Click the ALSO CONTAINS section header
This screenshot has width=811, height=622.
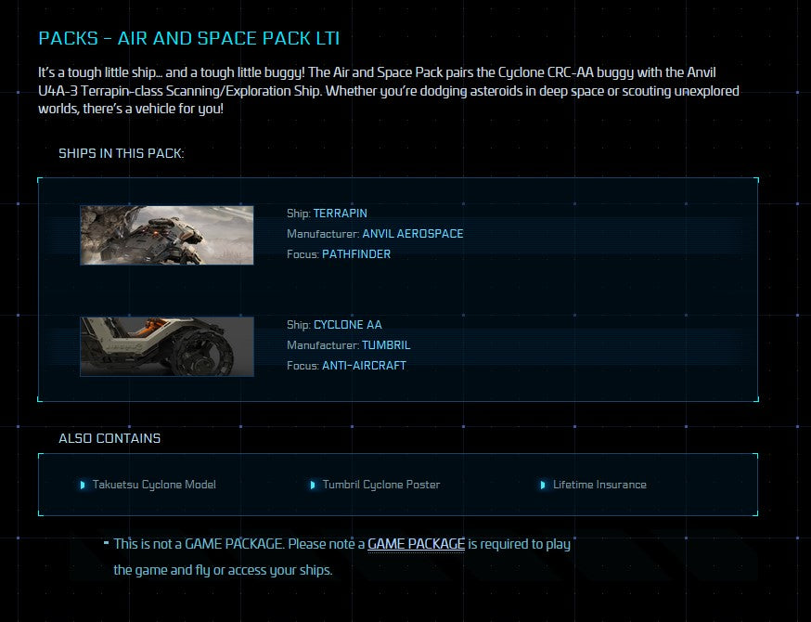[x=109, y=438]
